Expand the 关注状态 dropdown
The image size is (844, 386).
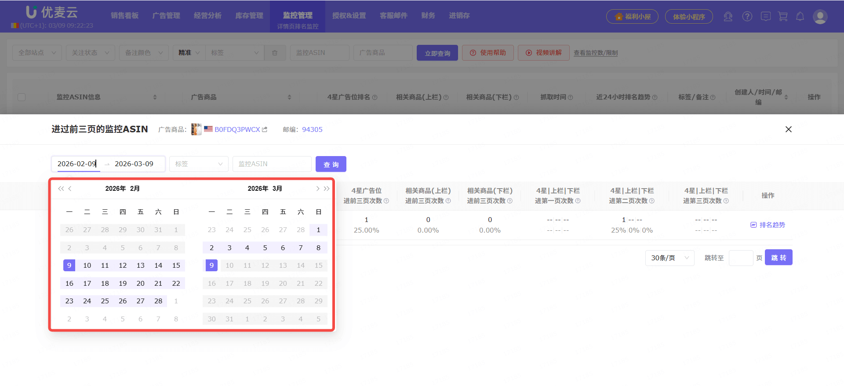(90, 53)
